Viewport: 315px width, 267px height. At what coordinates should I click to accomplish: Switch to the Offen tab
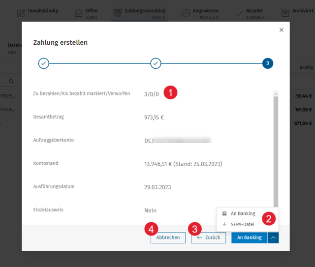(87, 14)
